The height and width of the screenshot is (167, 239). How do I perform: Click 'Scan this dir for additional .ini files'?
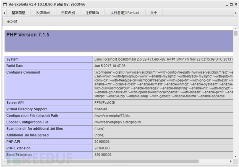[35, 129]
